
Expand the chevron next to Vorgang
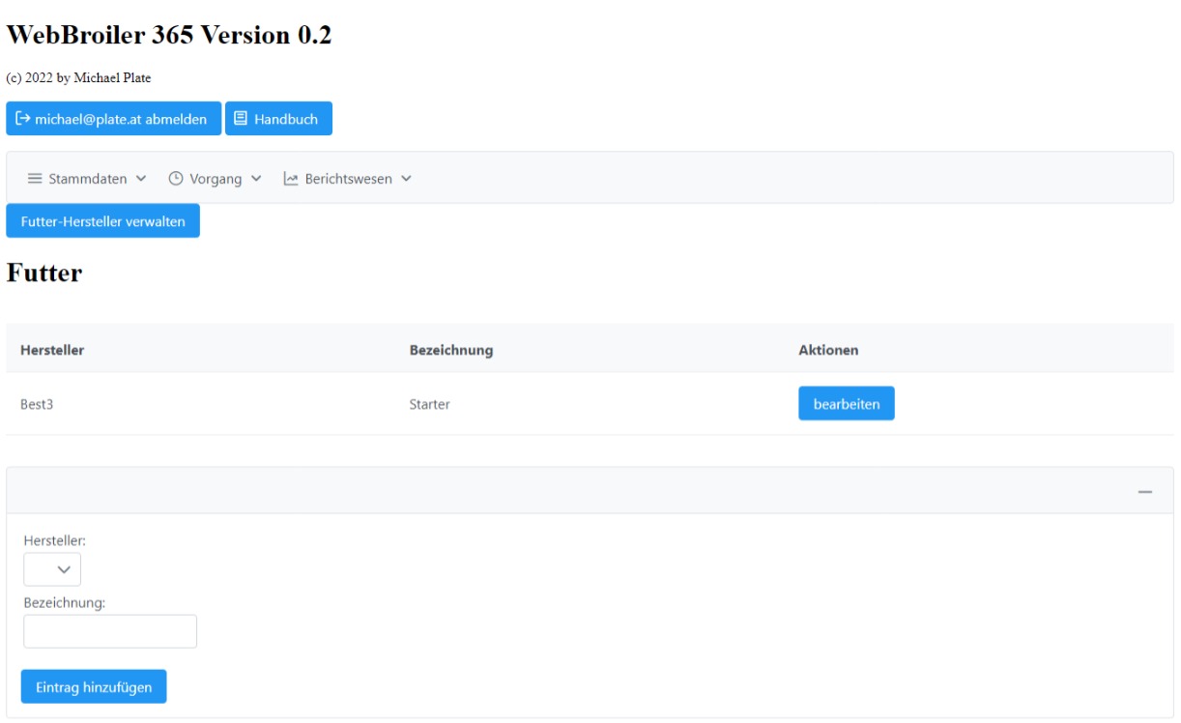click(x=256, y=178)
